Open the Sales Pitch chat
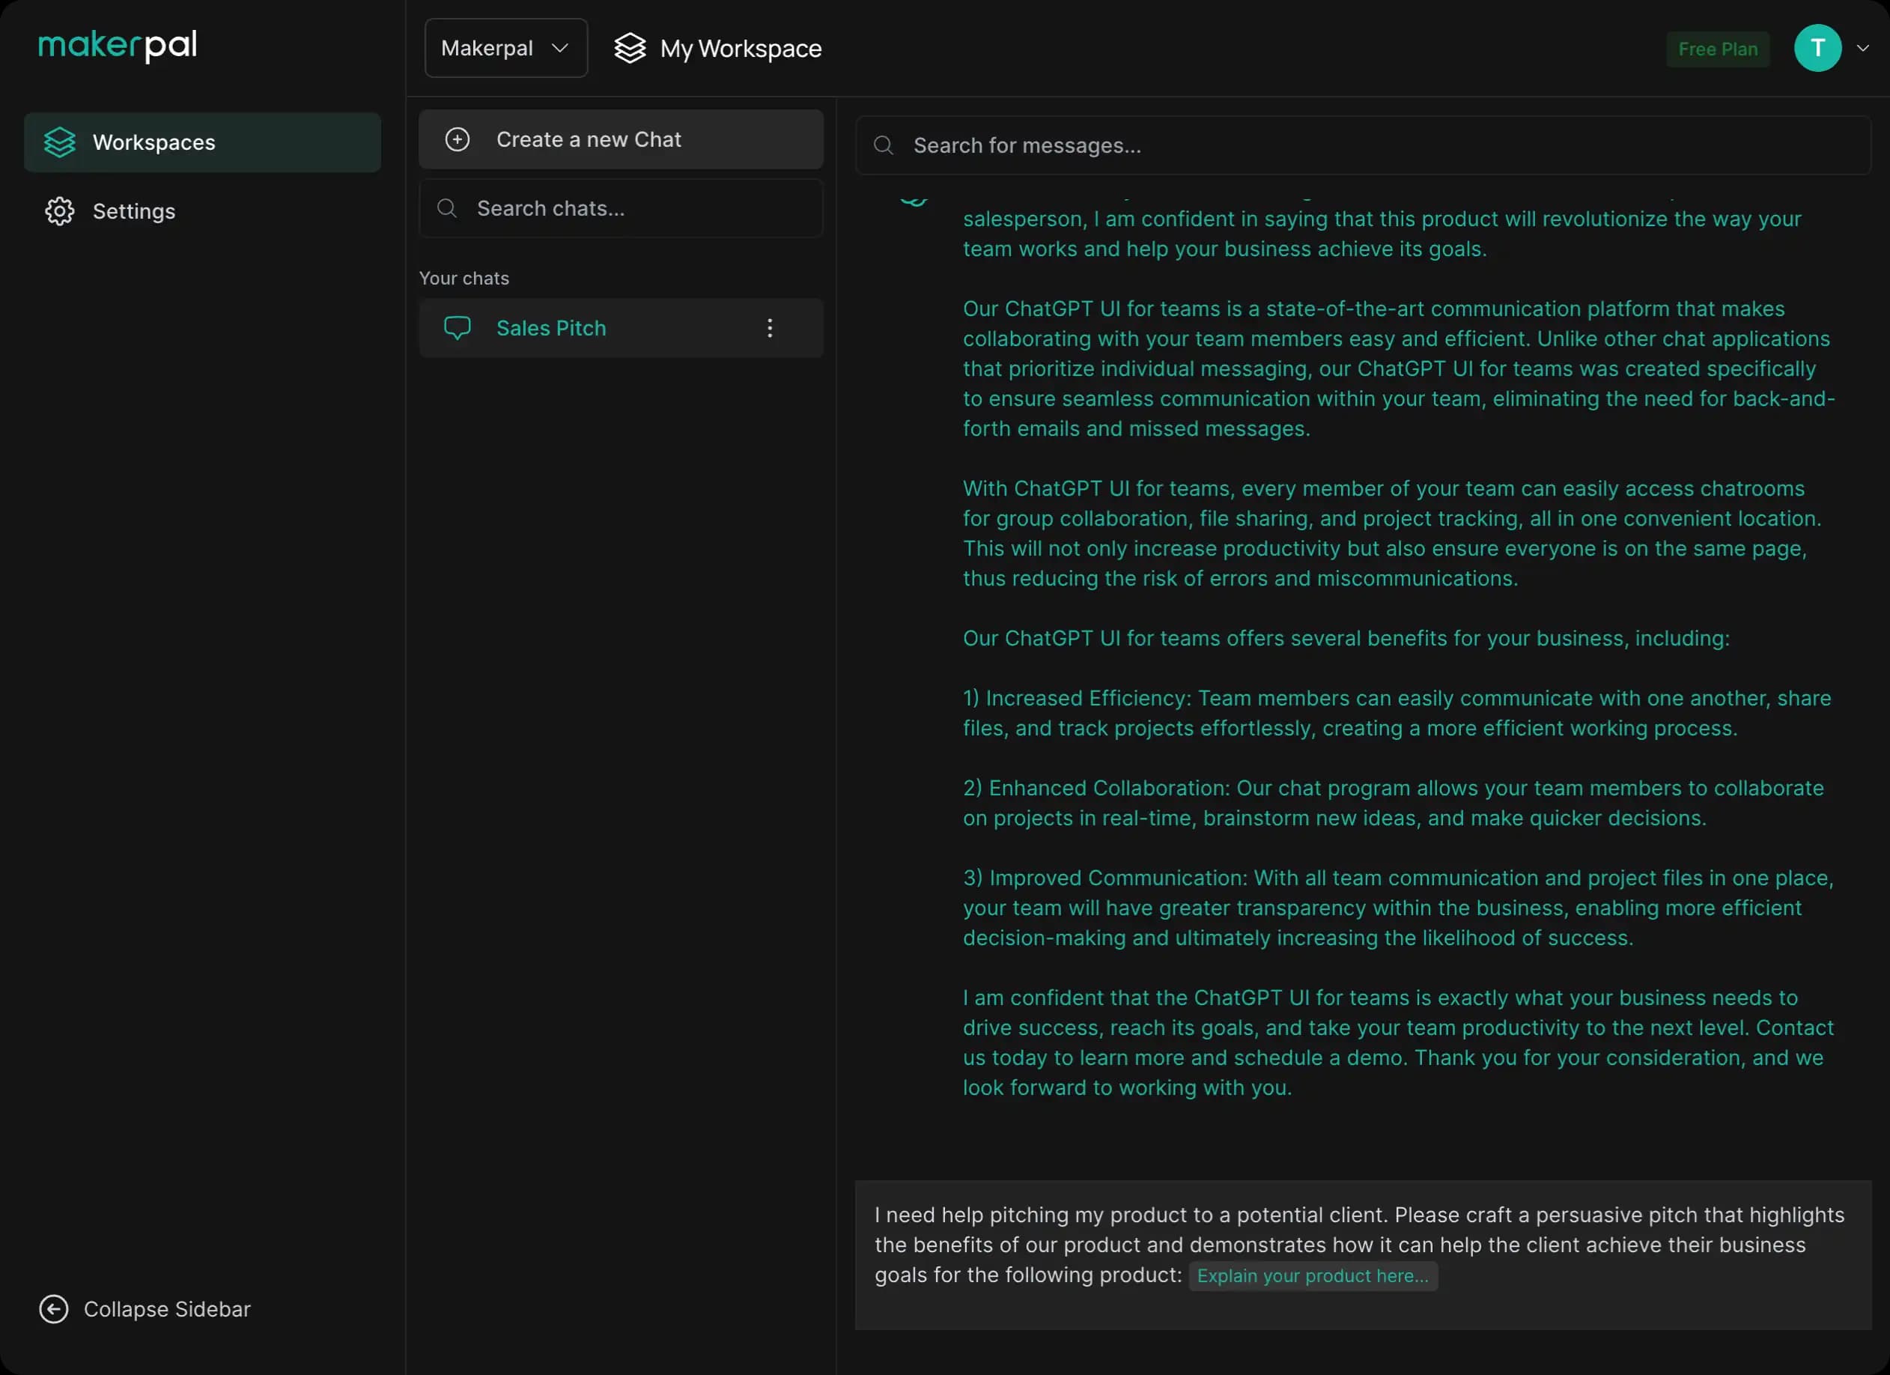Image resolution: width=1890 pixels, height=1375 pixels. pyautogui.click(x=621, y=328)
